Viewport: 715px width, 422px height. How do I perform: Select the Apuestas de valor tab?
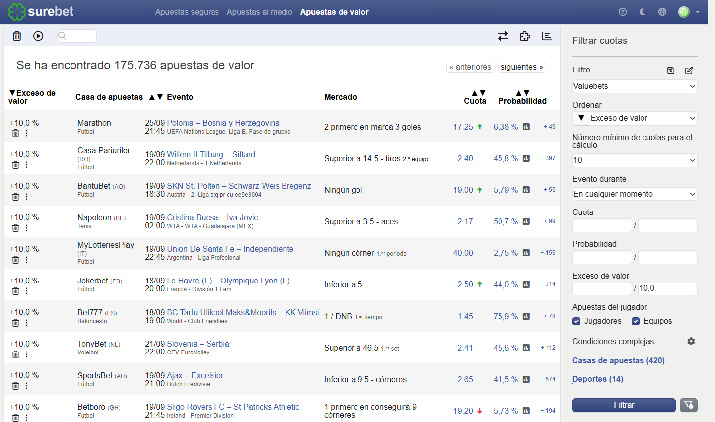click(335, 12)
